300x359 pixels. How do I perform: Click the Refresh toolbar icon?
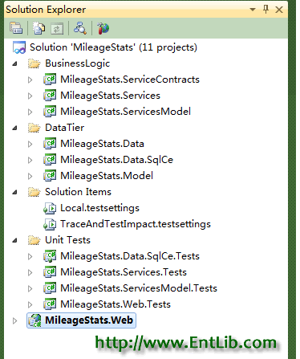point(57,29)
